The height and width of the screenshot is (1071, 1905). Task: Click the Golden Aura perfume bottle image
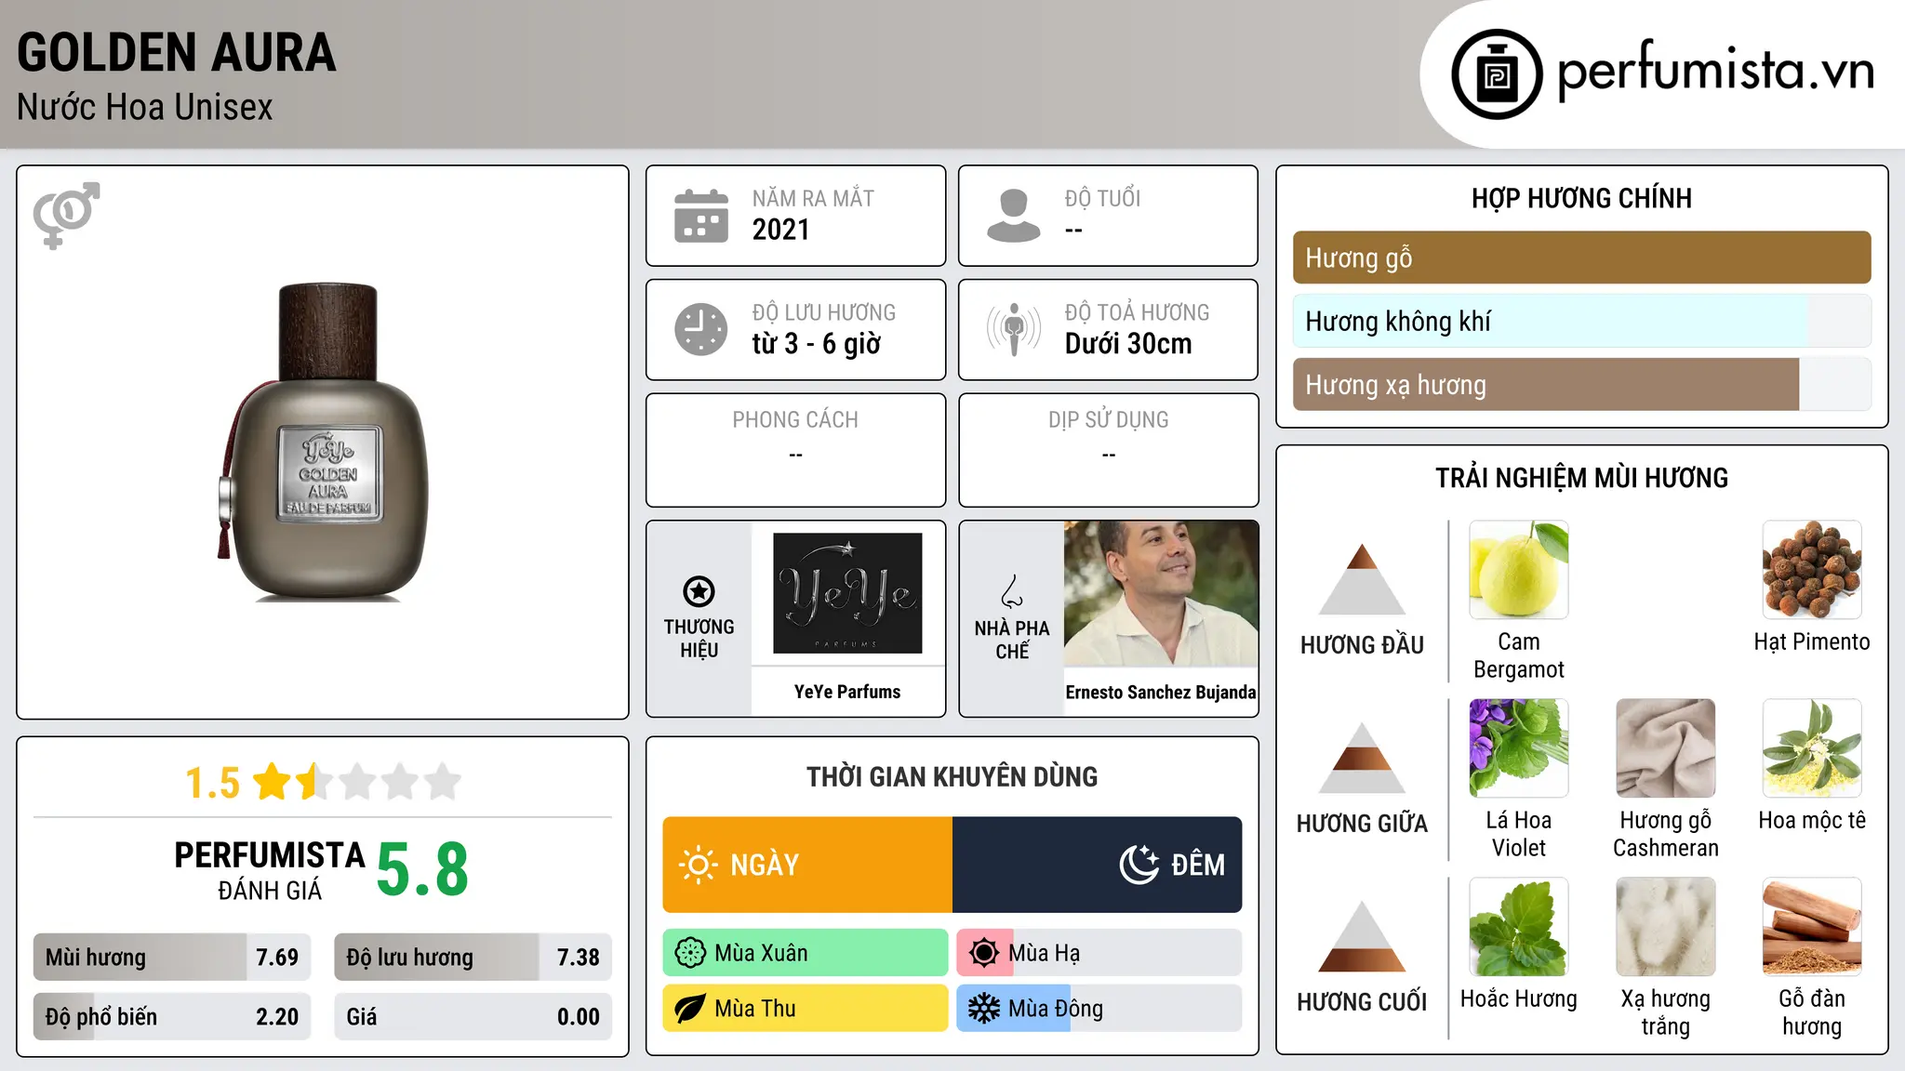323,443
